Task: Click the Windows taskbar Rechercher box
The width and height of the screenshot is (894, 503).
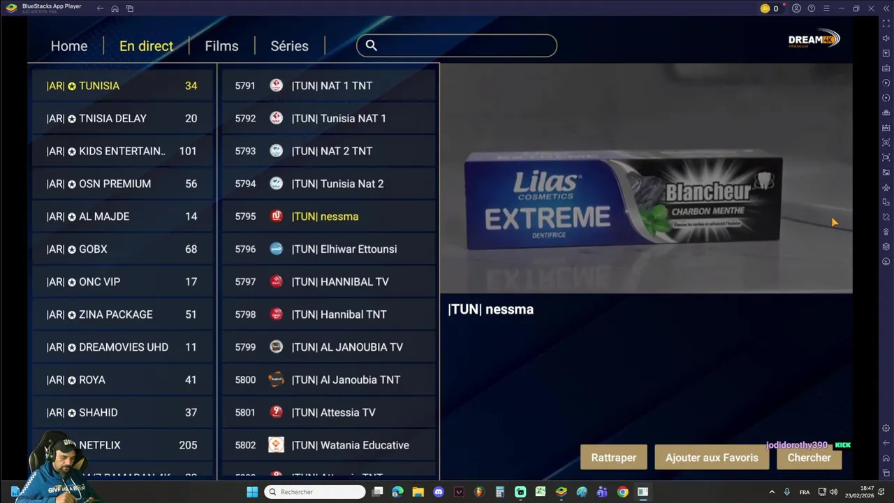Action: 314,492
